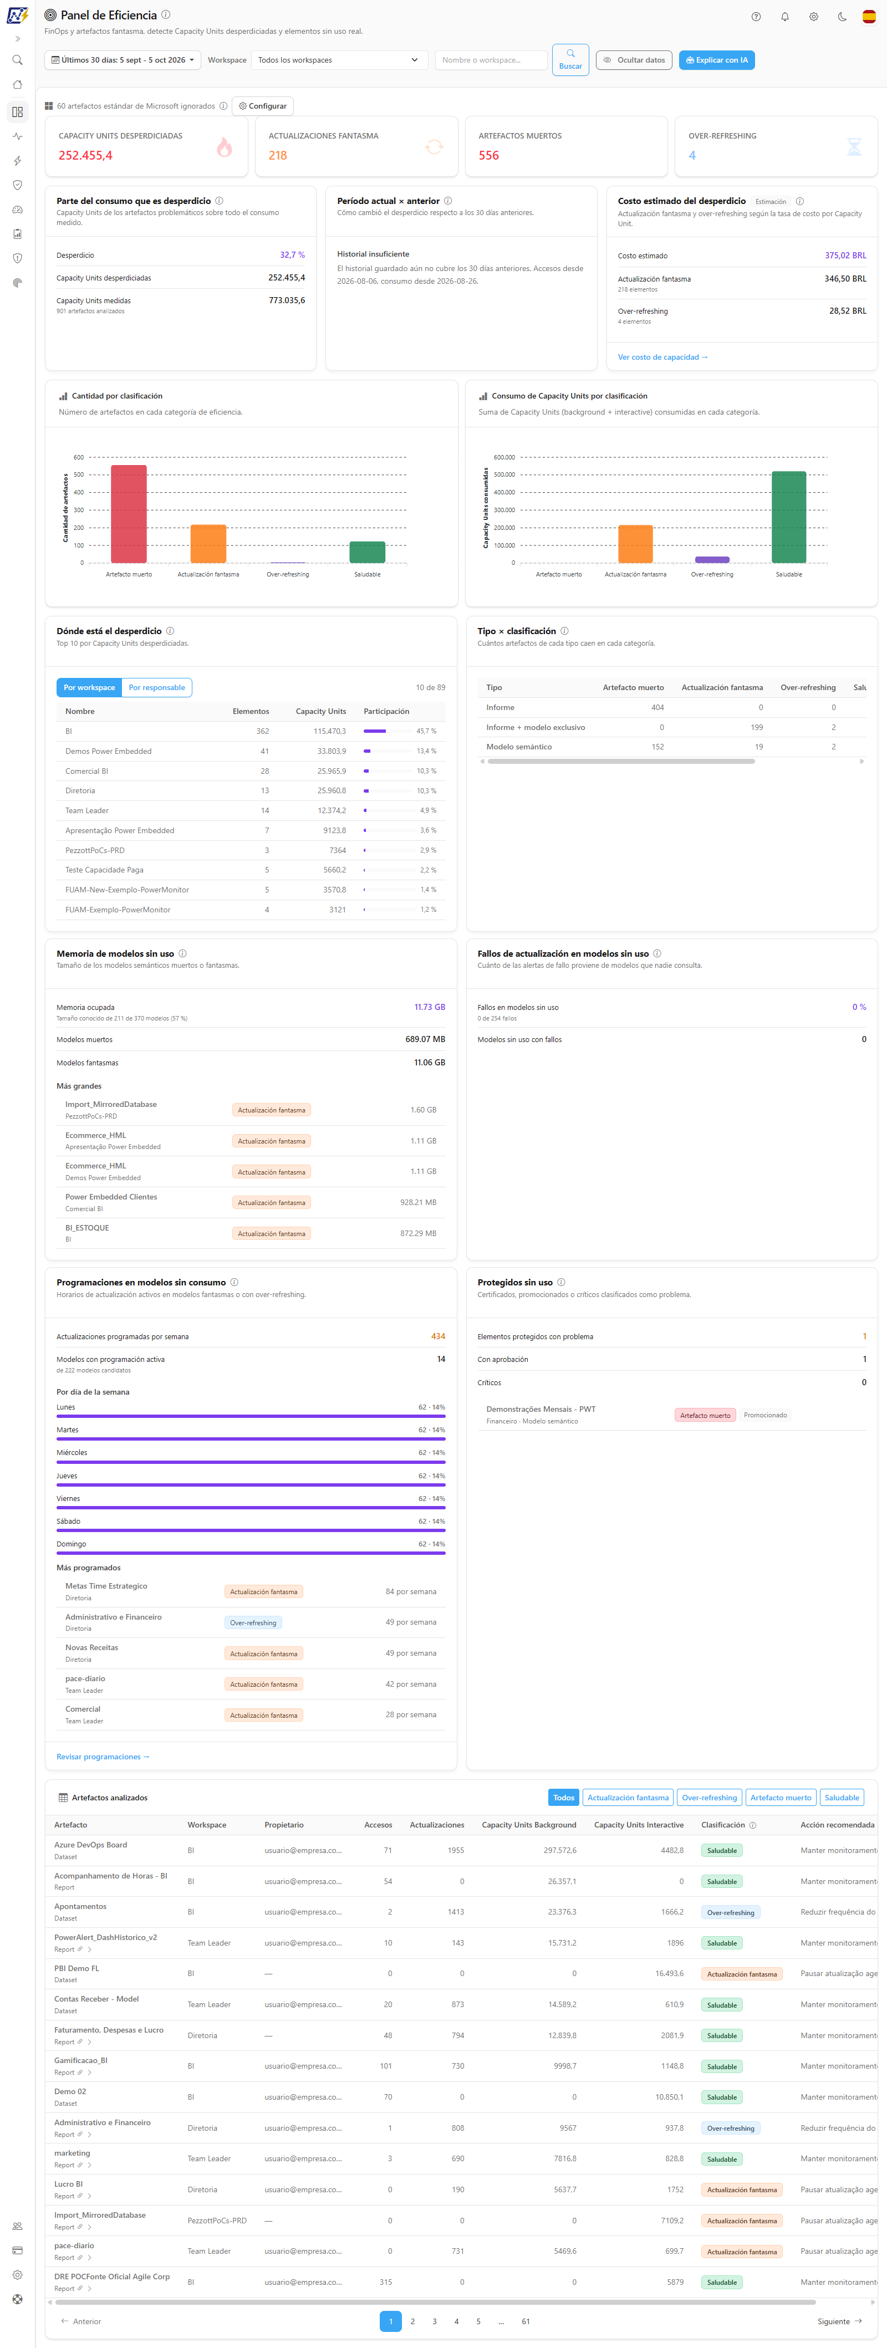Switch breakdown to Por responsable
887x2348 pixels.
tap(157, 687)
